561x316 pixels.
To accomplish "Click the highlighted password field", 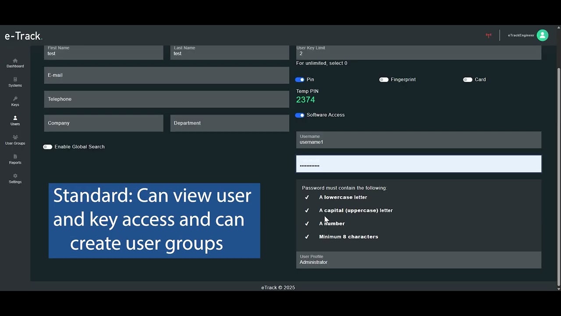I will click(x=419, y=164).
